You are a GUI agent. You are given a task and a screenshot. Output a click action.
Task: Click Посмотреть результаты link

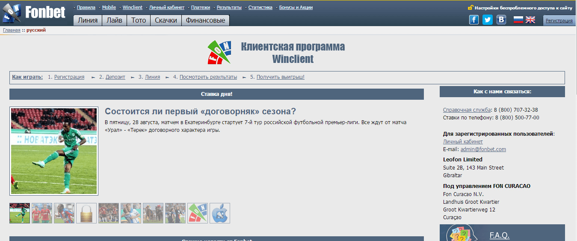click(x=208, y=77)
